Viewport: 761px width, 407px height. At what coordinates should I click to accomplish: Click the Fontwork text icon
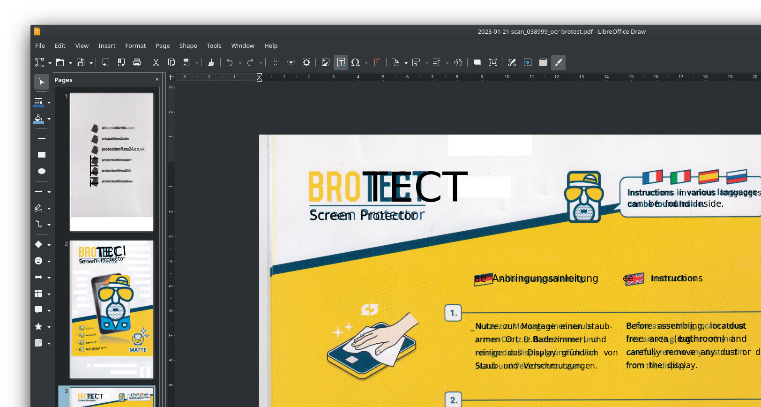377,62
